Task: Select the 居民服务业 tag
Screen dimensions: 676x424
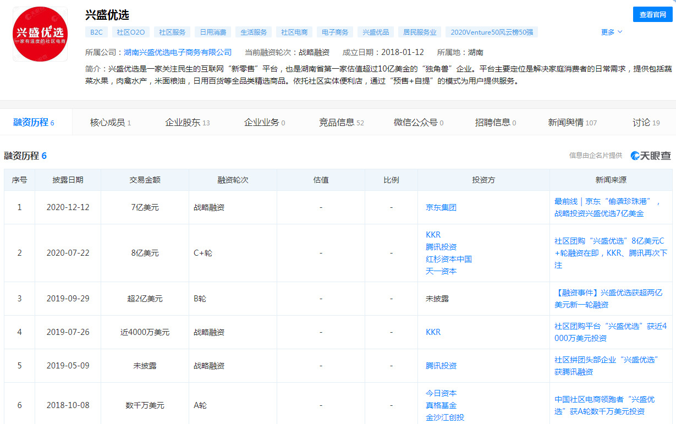Action: click(x=420, y=32)
